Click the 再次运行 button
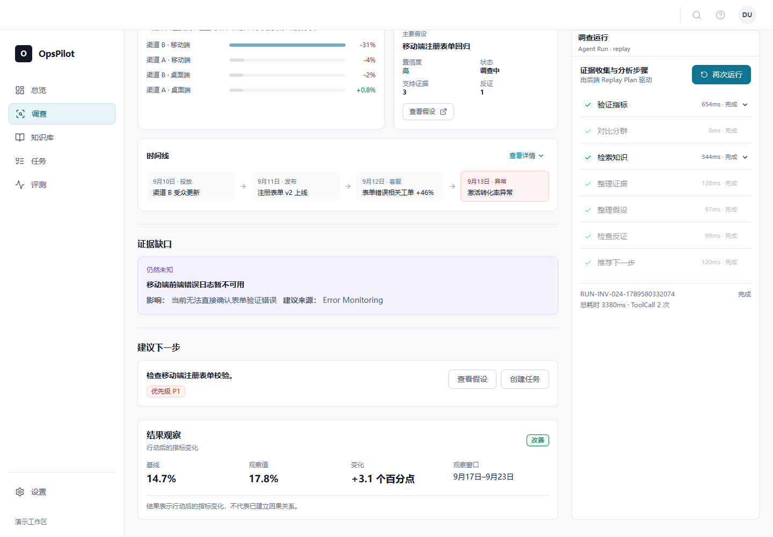773x537 pixels. tap(721, 75)
